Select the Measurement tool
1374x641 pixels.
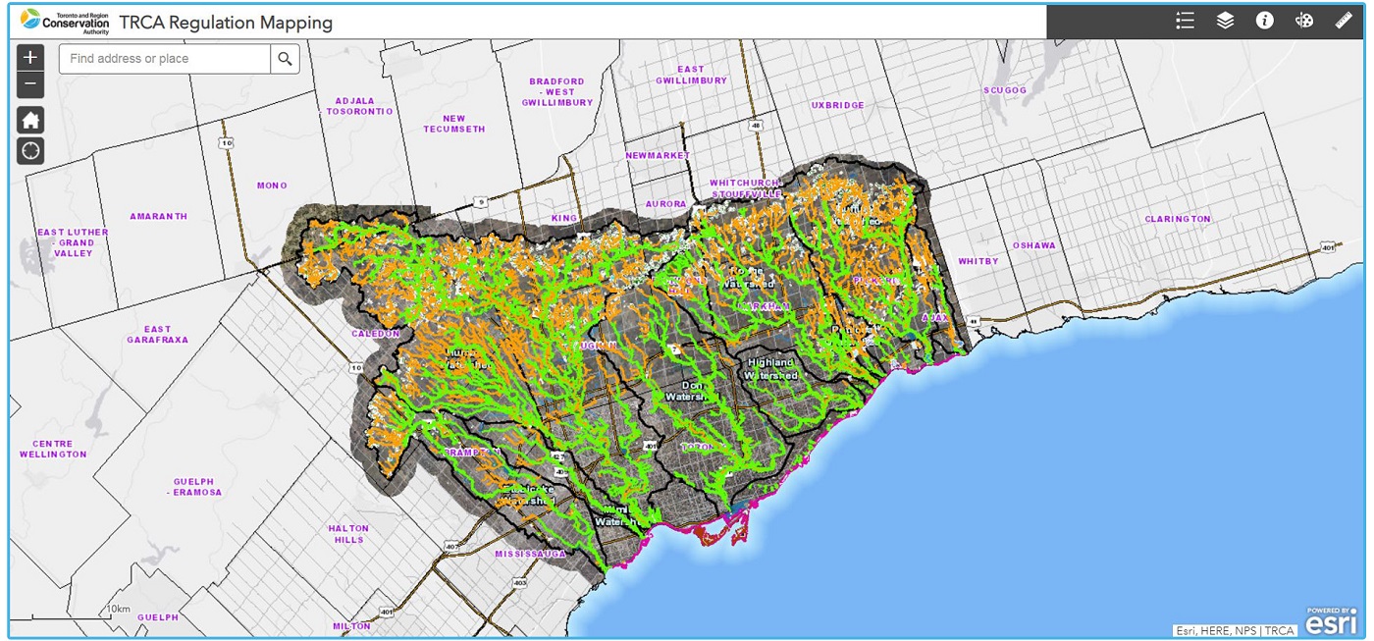pos(1344,19)
